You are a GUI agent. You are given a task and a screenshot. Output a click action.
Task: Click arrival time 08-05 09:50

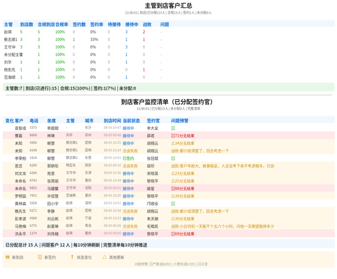[113, 233]
